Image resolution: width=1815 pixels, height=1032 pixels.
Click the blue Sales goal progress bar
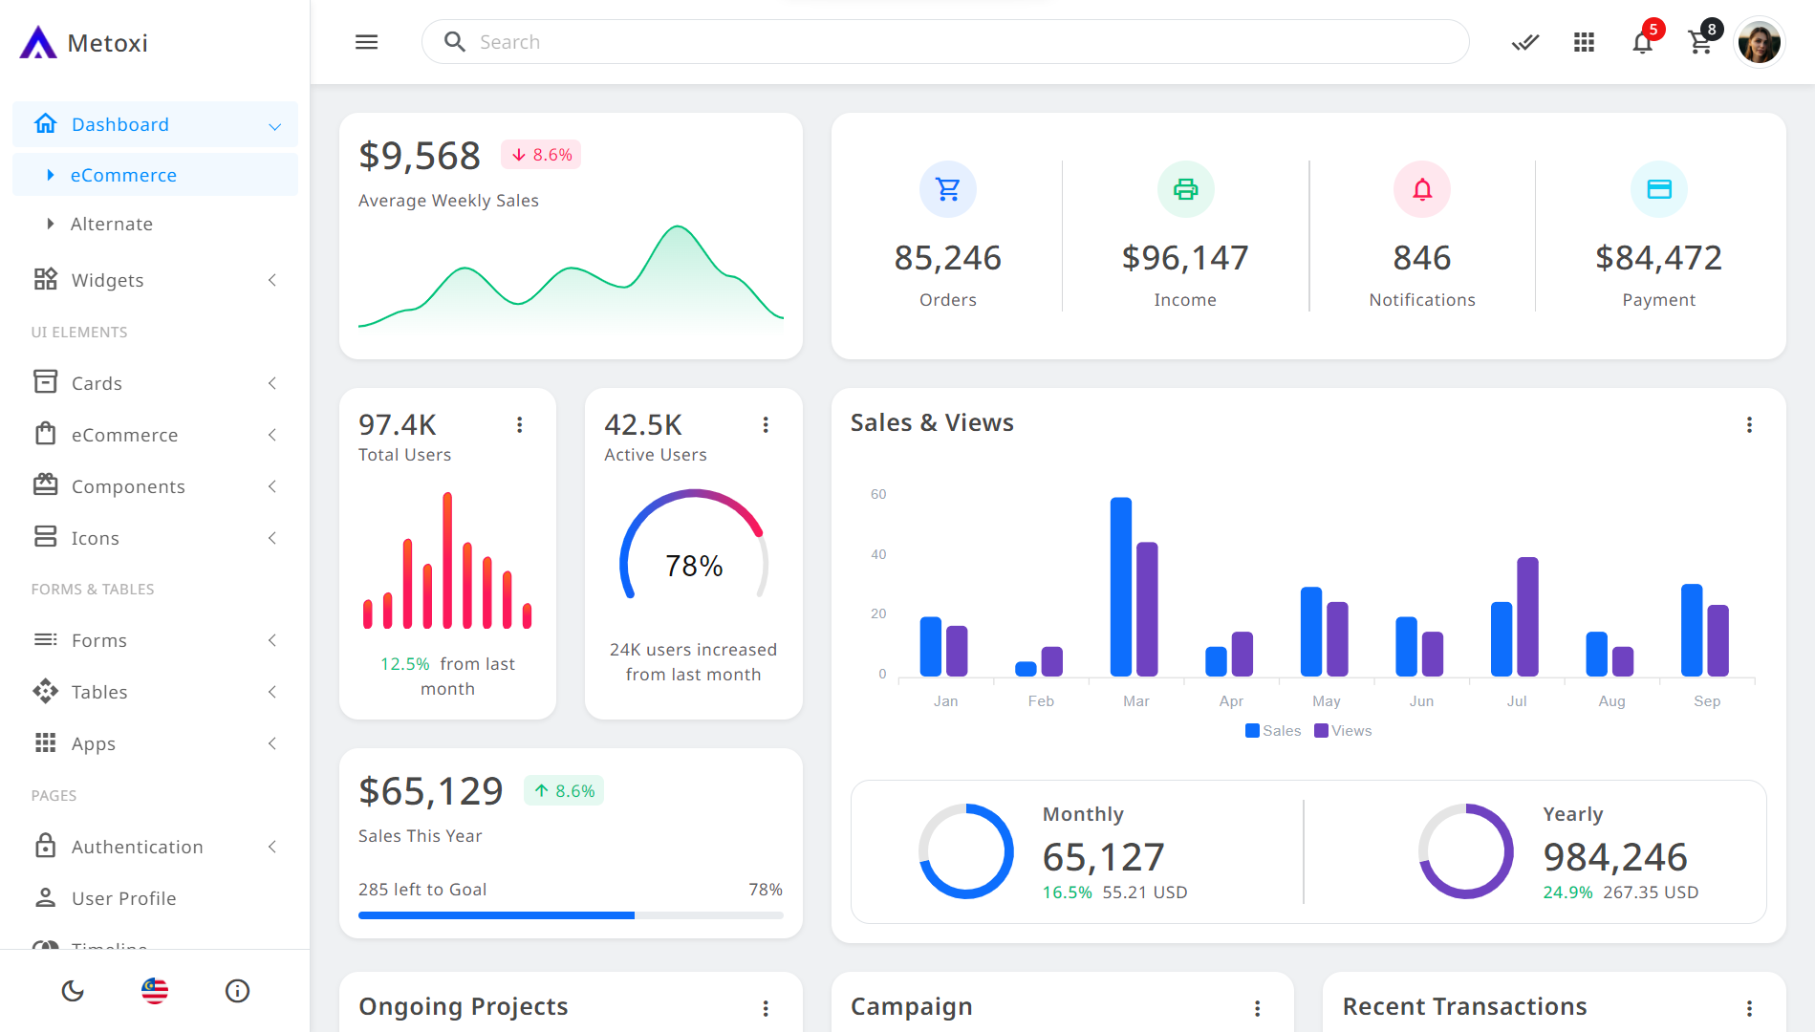click(x=495, y=914)
